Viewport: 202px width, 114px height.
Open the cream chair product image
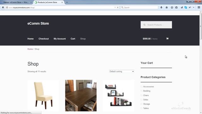(44, 96)
